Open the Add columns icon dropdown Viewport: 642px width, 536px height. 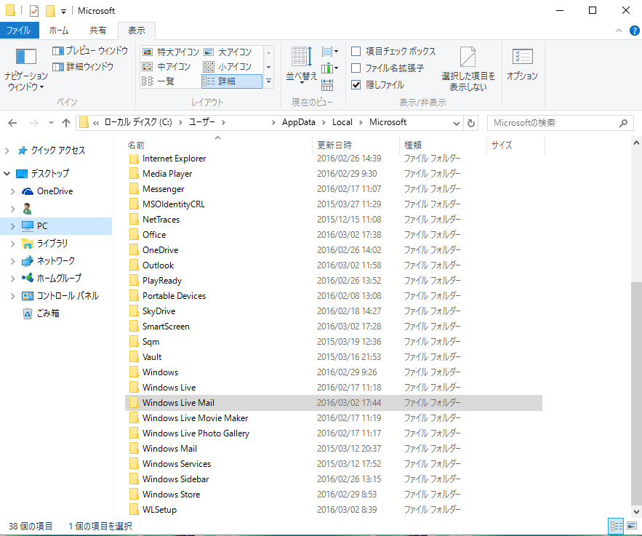[329, 68]
